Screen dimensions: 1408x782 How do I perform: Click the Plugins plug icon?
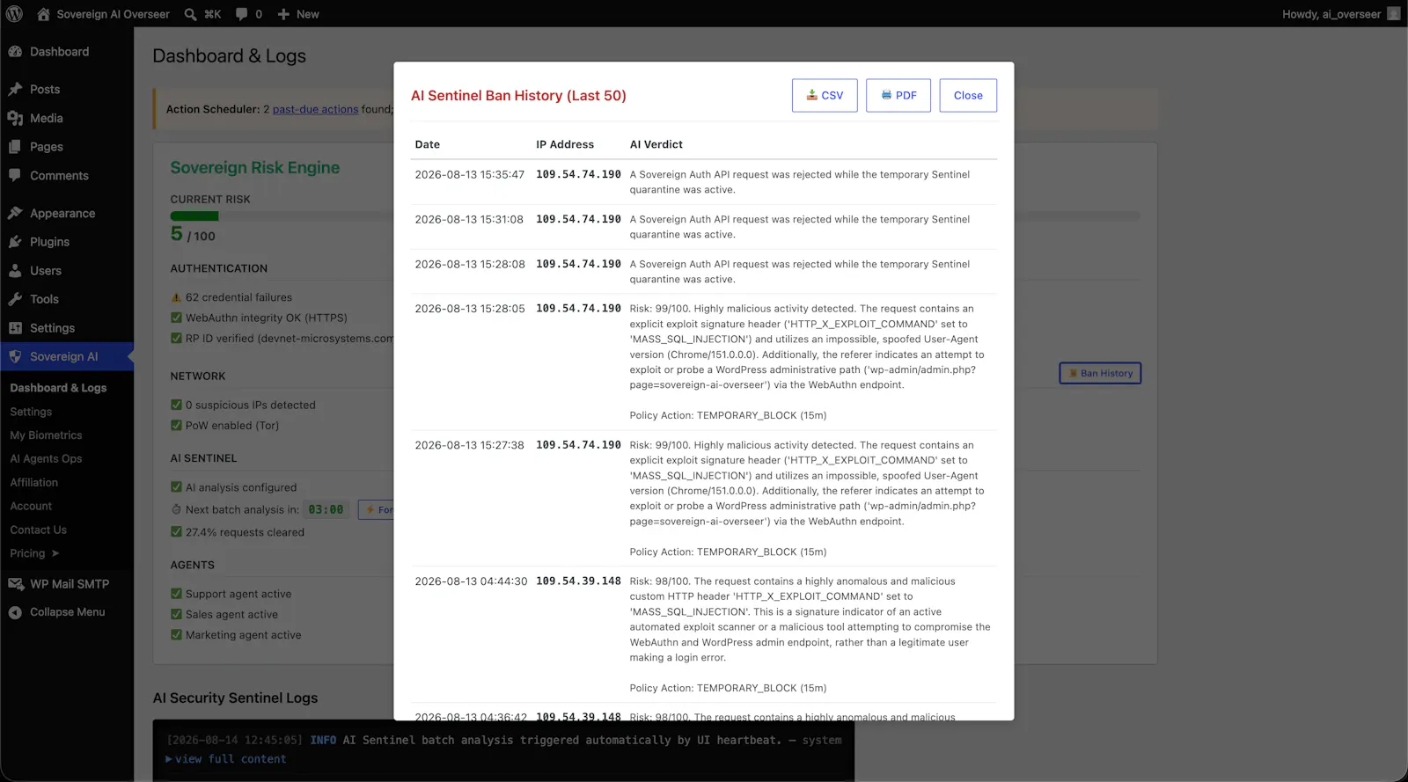(x=15, y=242)
